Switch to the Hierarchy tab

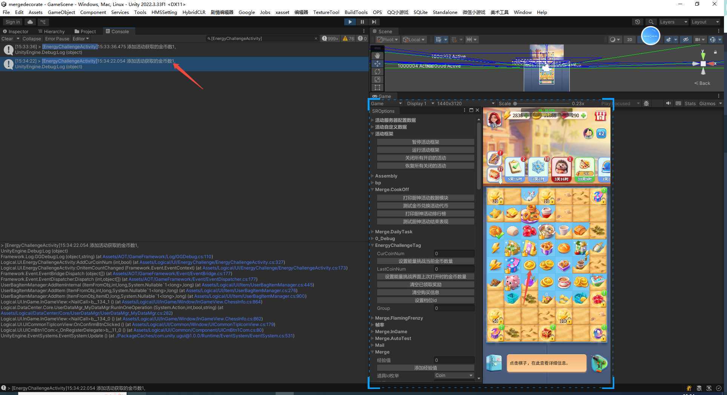[51, 31]
